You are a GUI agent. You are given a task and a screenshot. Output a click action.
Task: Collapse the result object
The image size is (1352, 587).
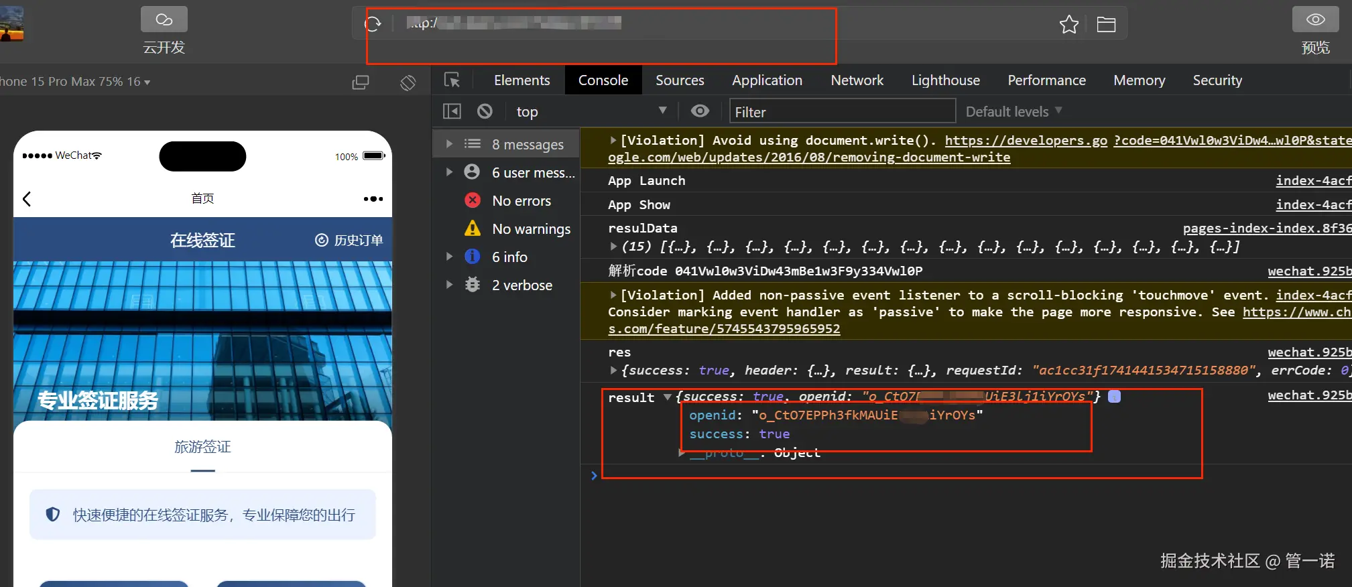[x=668, y=397]
